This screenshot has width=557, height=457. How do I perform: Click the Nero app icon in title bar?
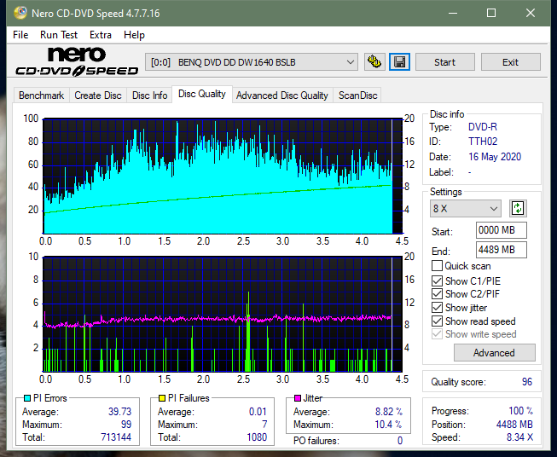click(20, 13)
